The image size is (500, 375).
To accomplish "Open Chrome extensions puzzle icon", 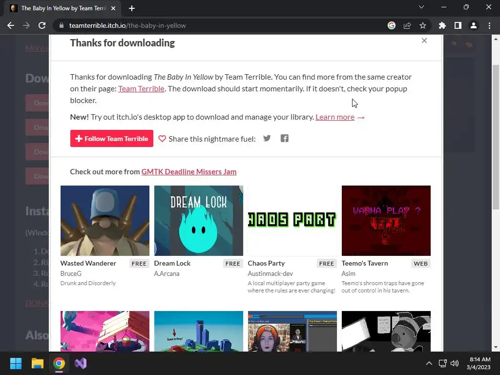I will (x=442, y=25).
